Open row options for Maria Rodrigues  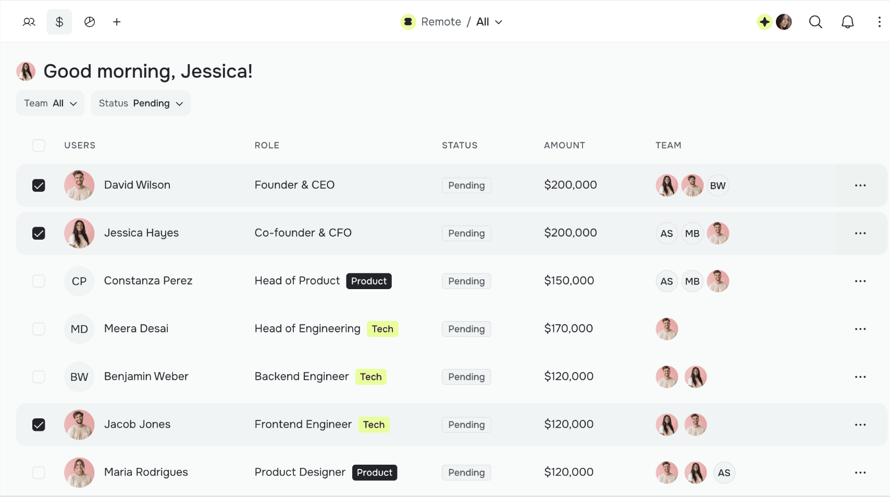pyautogui.click(x=860, y=473)
